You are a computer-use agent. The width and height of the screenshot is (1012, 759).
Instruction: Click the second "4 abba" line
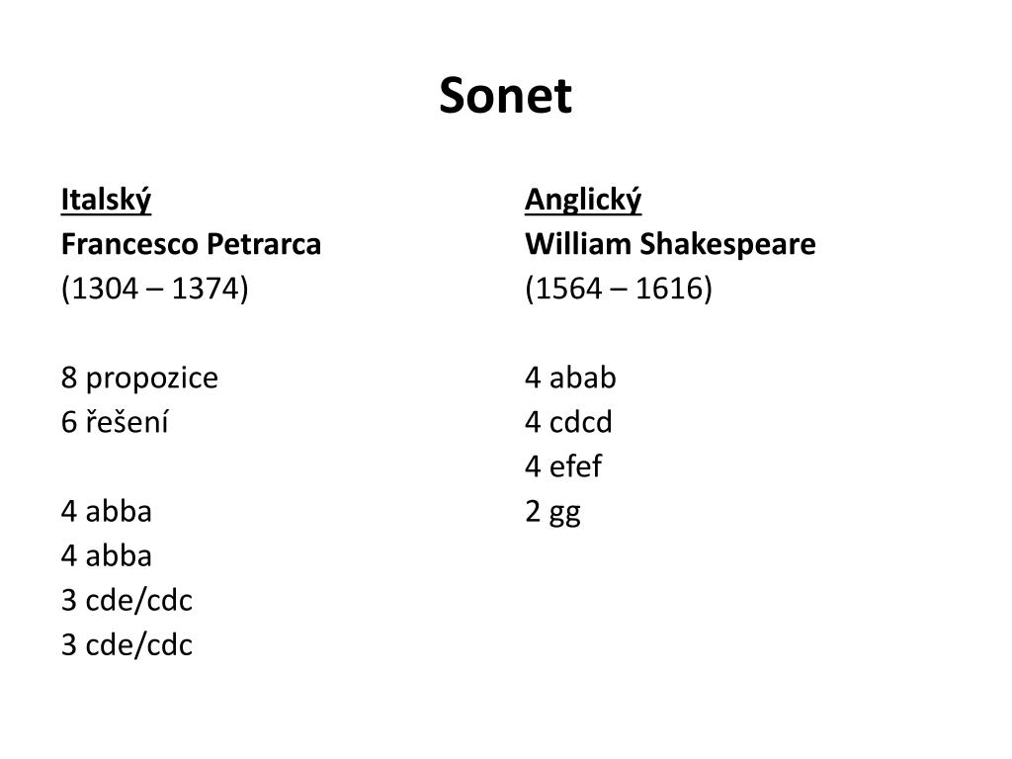pyautogui.click(x=107, y=555)
